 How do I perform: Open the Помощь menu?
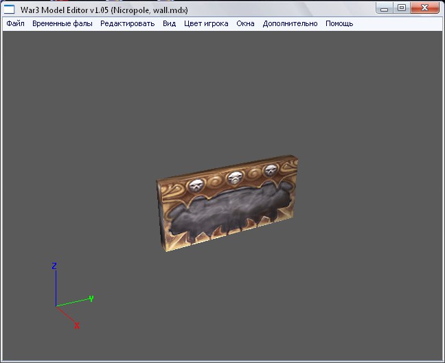click(339, 23)
